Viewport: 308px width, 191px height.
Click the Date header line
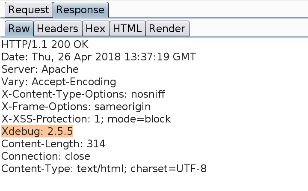[98, 57]
